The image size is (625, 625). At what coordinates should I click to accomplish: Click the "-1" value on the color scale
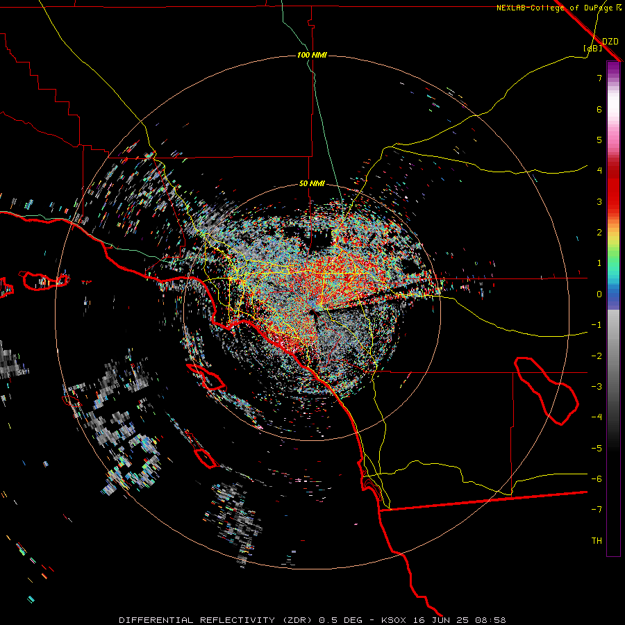tap(597, 325)
